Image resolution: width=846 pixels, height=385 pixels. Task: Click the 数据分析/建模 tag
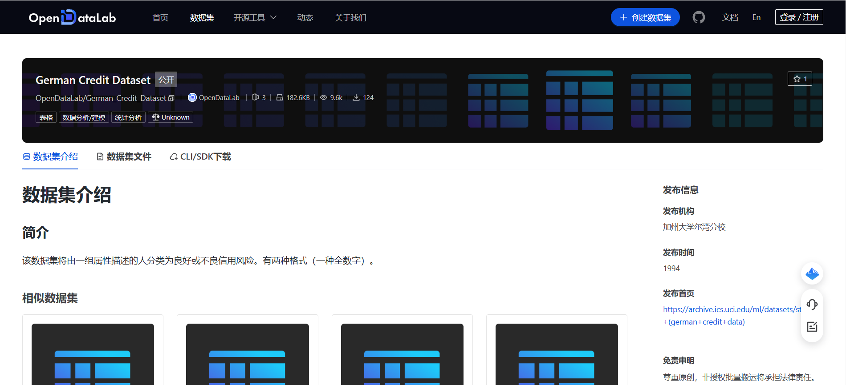(x=84, y=117)
